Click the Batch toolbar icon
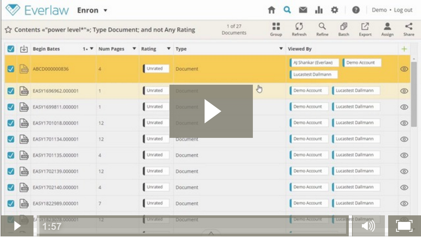The width and height of the screenshot is (421, 237). click(343, 29)
